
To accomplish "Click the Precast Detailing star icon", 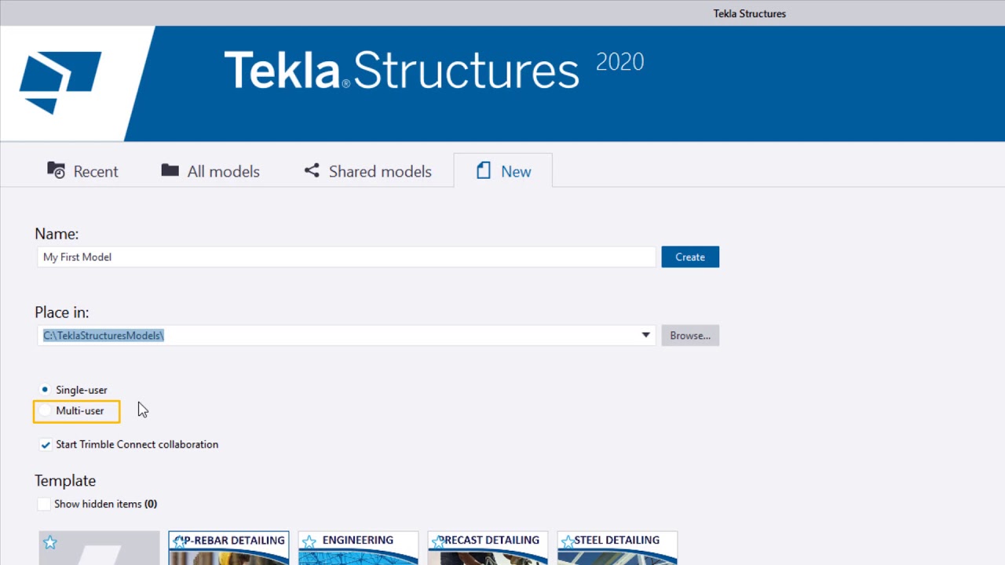I will tap(439, 541).
